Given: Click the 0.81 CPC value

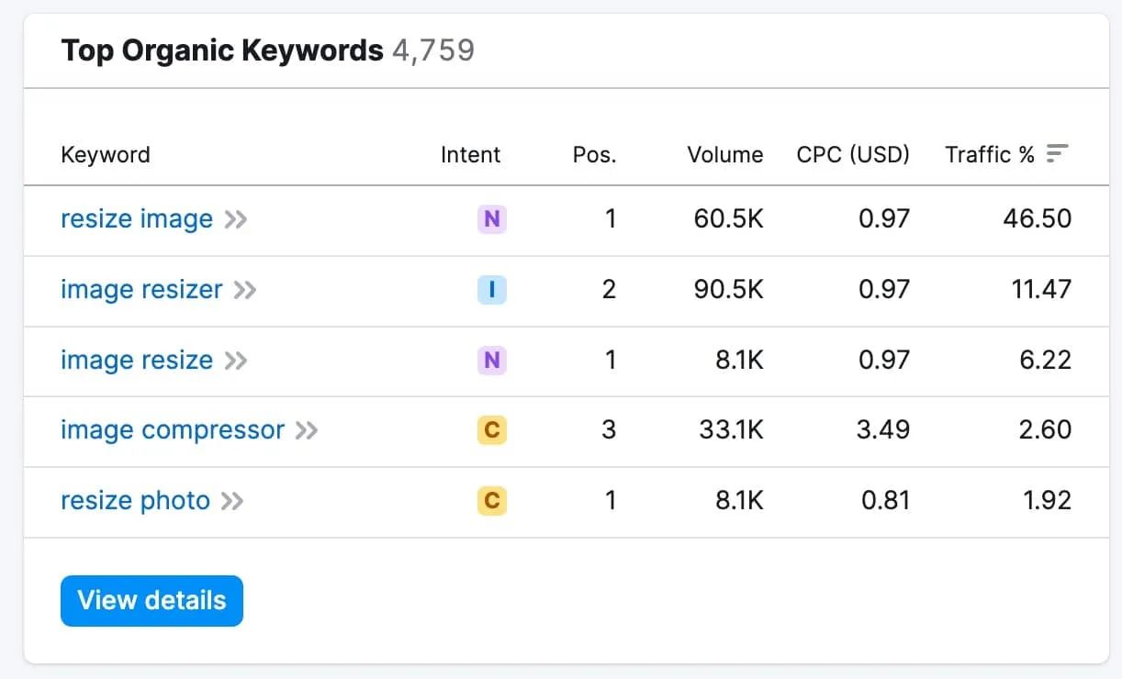Looking at the screenshot, I should pos(885,501).
